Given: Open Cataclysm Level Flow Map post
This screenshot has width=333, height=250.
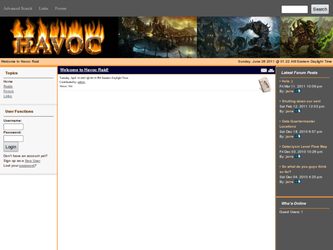Looking at the screenshot, I should (304, 147).
